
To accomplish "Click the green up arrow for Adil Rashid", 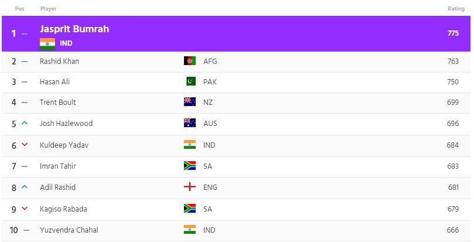I will pyautogui.click(x=25, y=188).
